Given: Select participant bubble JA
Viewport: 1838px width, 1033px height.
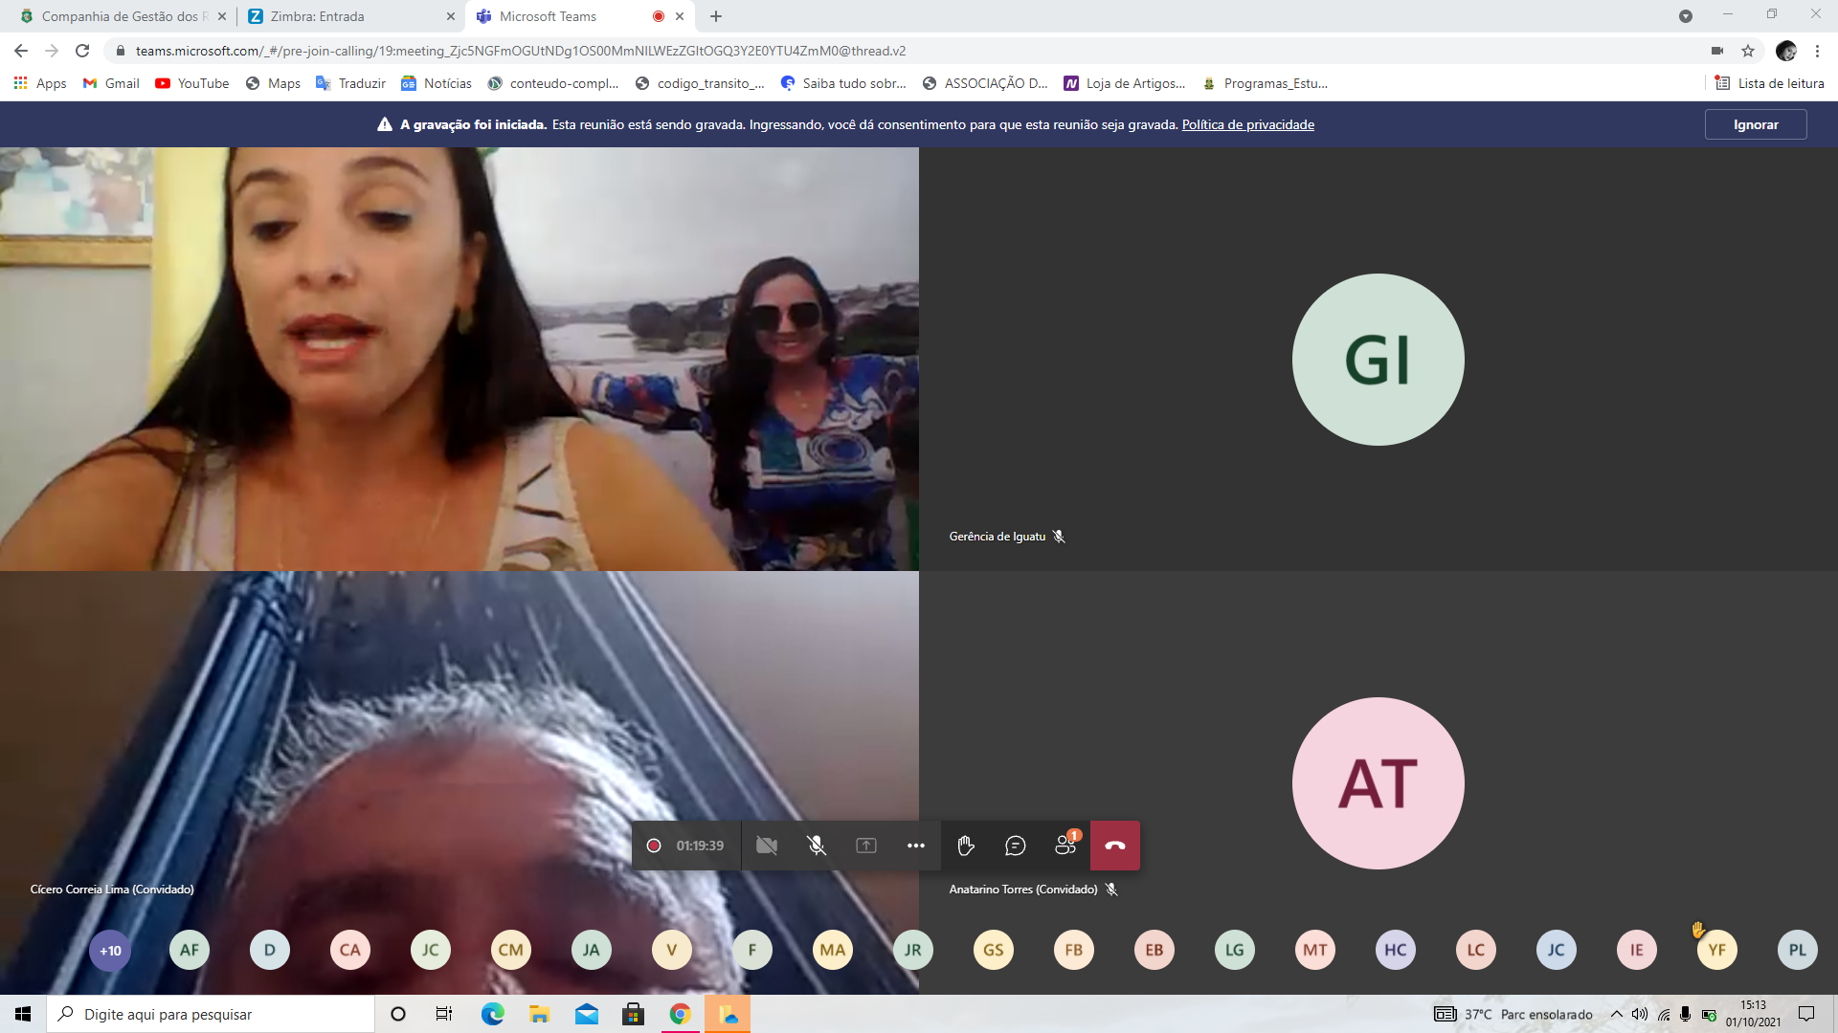Looking at the screenshot, I should [592, 950].
